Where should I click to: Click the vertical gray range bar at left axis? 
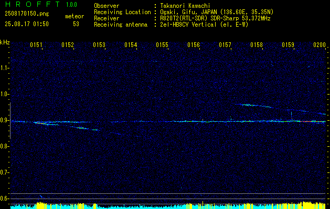10,121
